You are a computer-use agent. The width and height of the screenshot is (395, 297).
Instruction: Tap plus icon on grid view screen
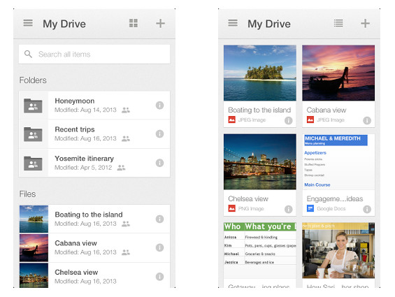pyautogui.click(x=365, y=24)
